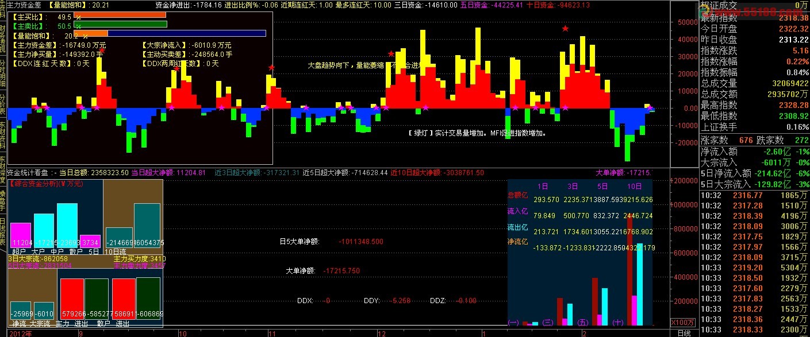Click the magenta 超户 bar showing 11204
This screenshot has height=337, width=810.
tap(21, 235)
